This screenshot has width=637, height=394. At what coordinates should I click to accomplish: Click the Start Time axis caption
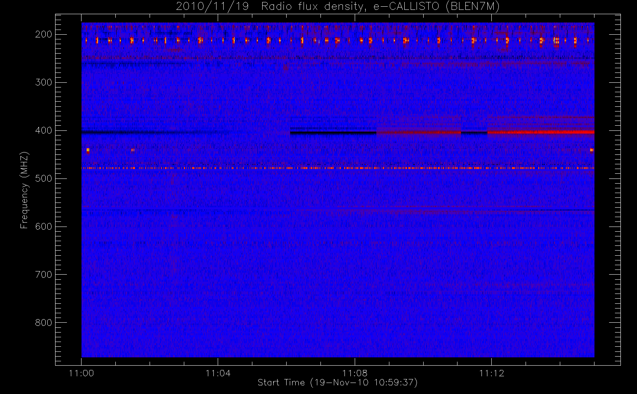click(337, 383)
